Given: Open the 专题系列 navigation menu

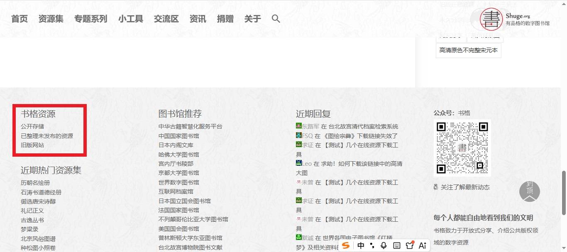Looking at the screenshot, I should click(91, 19).
